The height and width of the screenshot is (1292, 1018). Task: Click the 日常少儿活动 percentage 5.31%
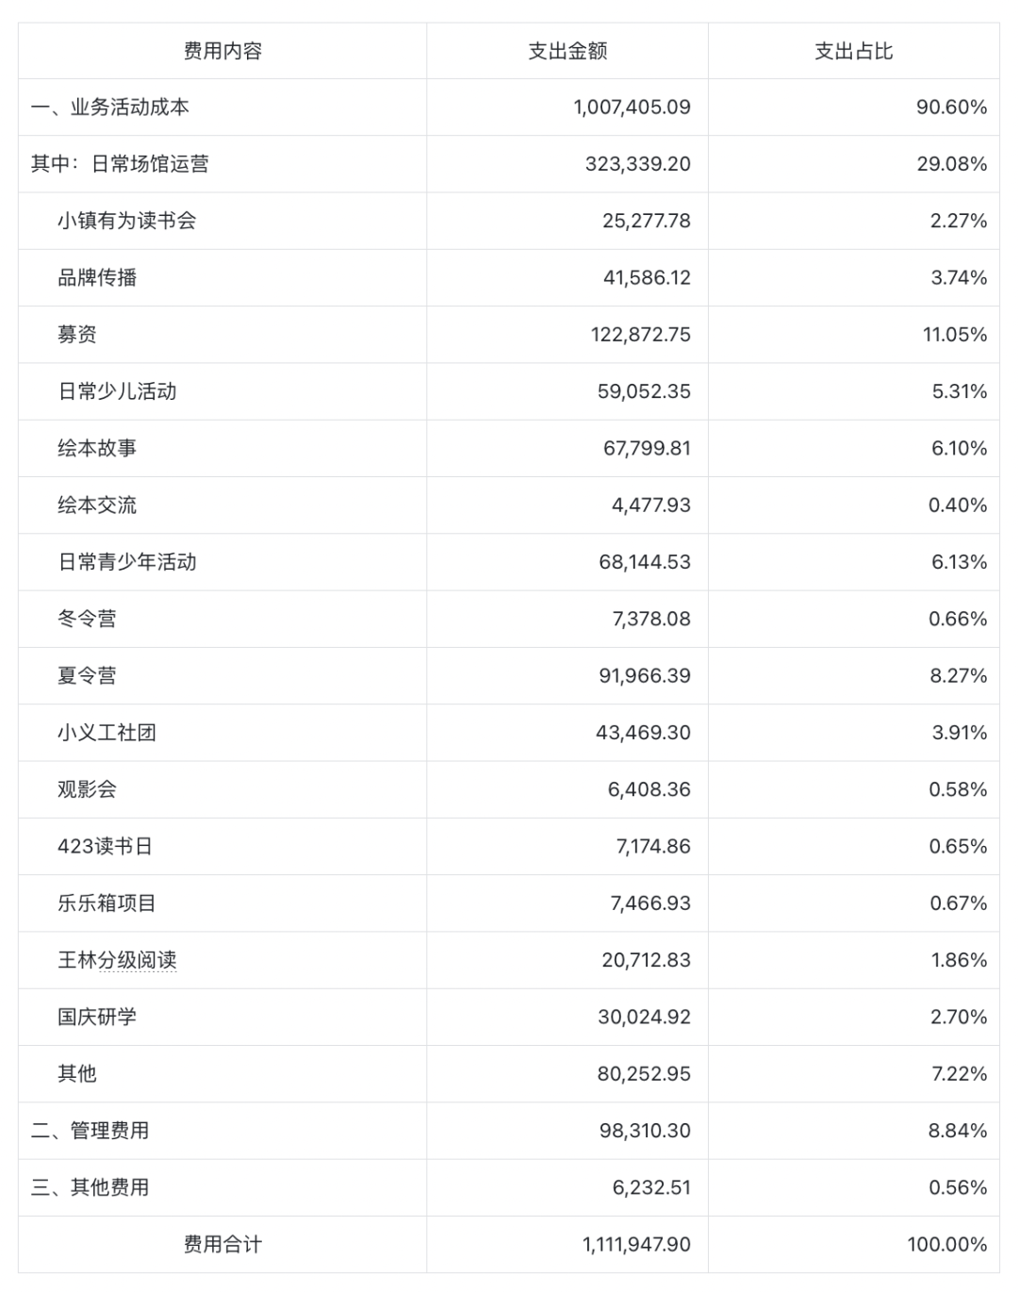[960, 391]
